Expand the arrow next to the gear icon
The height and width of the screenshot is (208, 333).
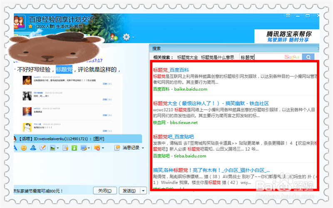point(133,37)
